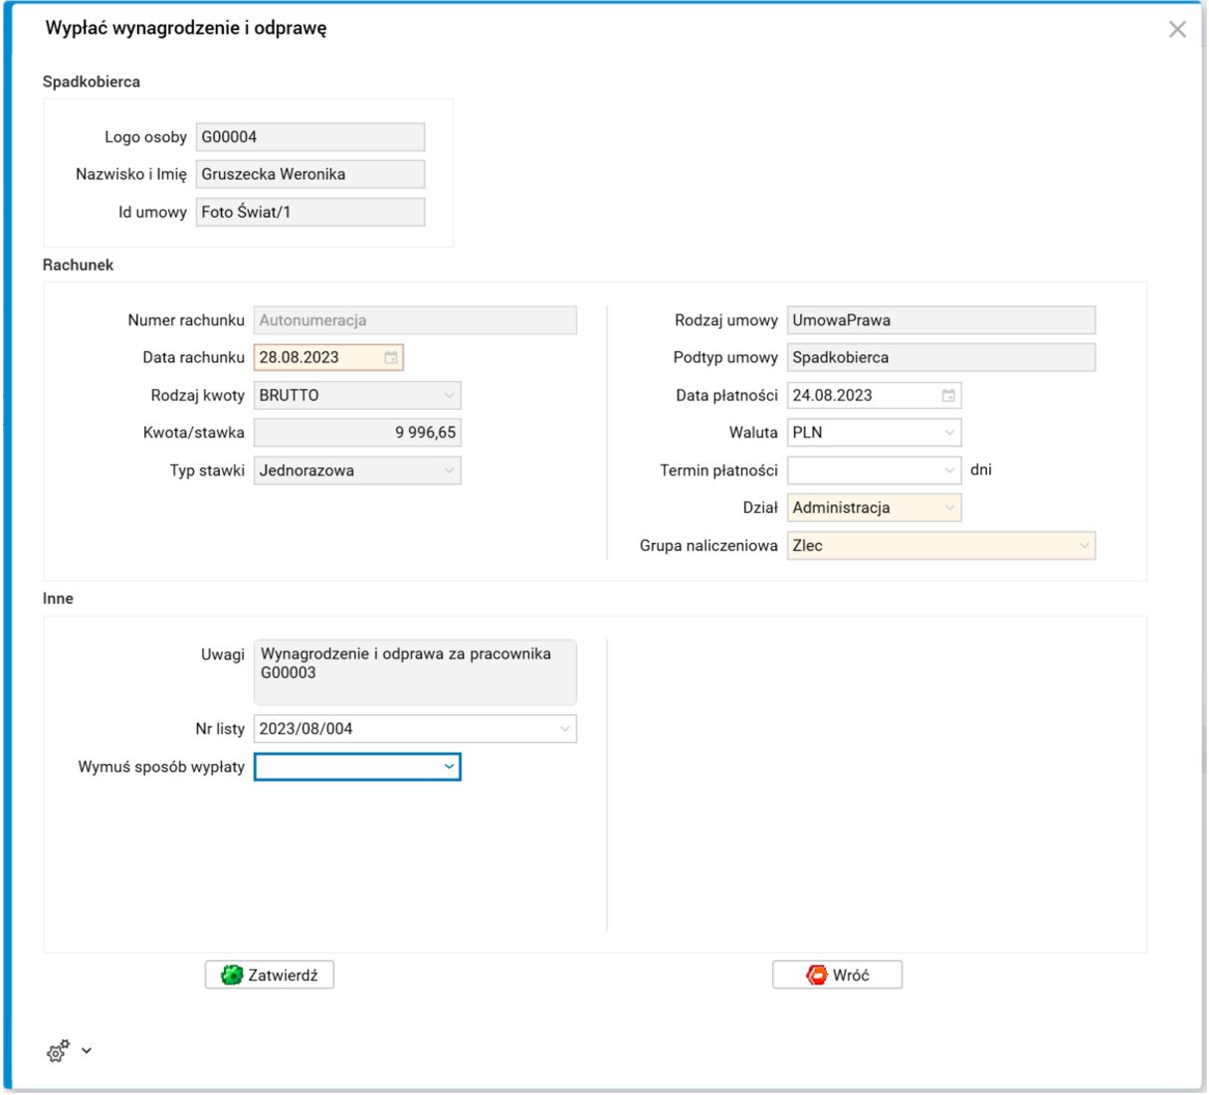
Task: Expand the Typ stawki dropdown
Action: (449, 471)
